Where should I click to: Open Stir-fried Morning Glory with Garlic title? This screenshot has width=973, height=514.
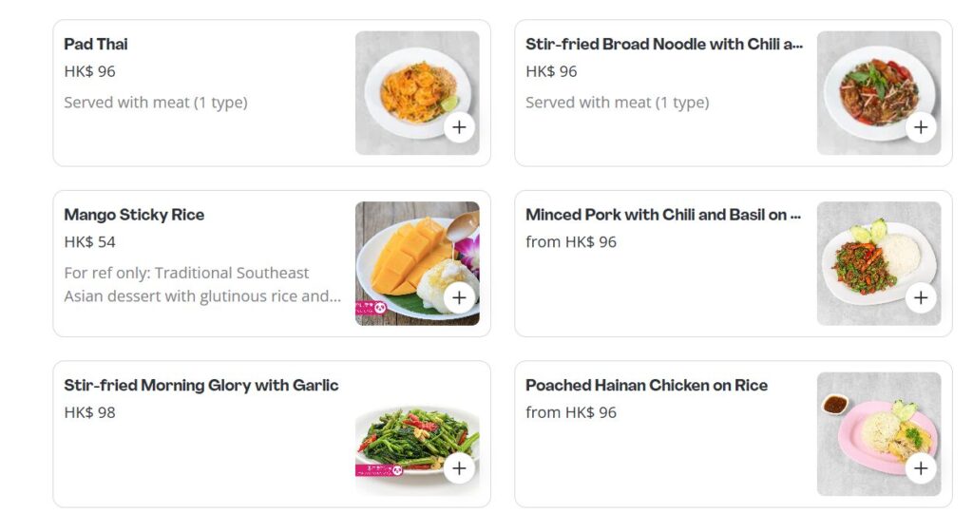coord(201,386)
